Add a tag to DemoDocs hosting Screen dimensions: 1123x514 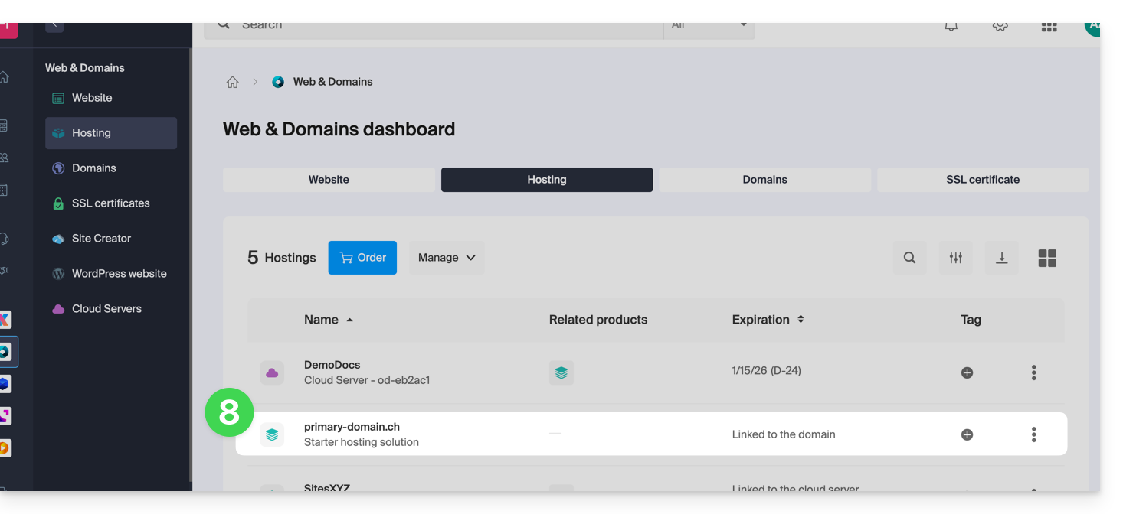pos(967,372)
